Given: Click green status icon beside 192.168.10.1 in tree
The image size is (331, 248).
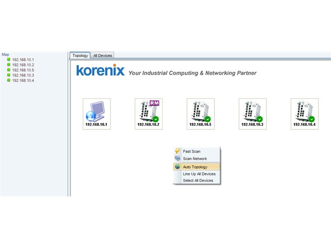Looking at the screenshot, I should tap(9, 60).
